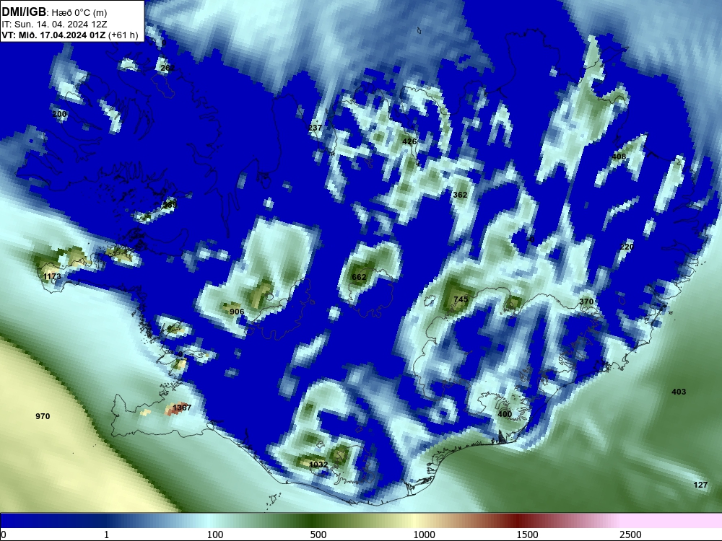Click the color scale label '100'
The width and height of the screenshot is (722, 541).
click(x=215, y=535)
